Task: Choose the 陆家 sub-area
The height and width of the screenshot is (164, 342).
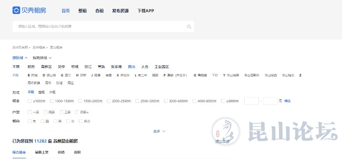Action: click(x=155, y=75)
